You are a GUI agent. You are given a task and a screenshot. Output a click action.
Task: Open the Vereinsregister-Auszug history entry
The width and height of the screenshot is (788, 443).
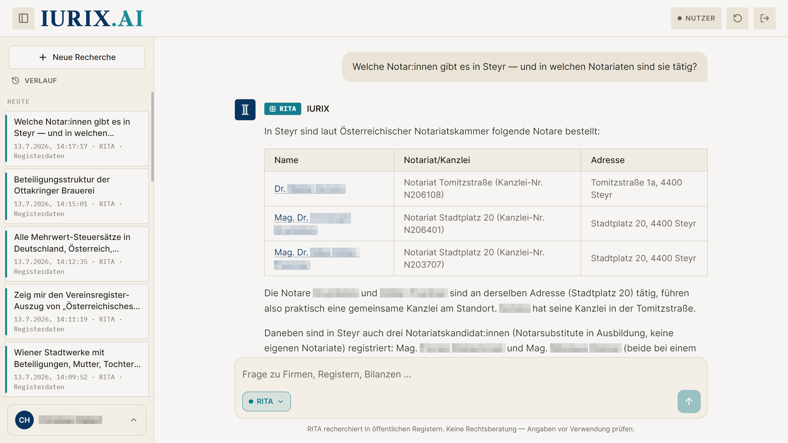click(77, 312)
